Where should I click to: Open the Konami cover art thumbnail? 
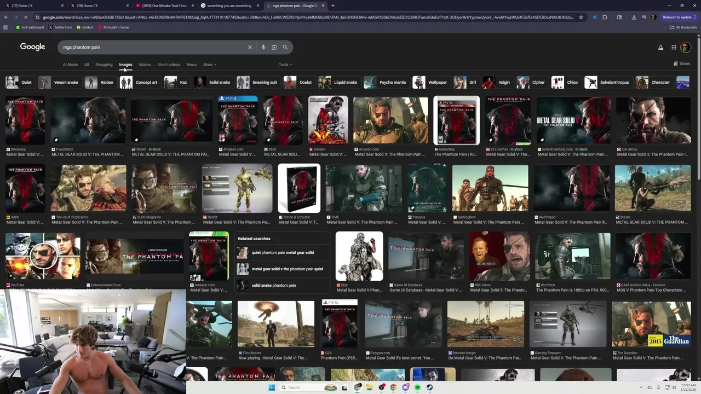coord(328,120)
